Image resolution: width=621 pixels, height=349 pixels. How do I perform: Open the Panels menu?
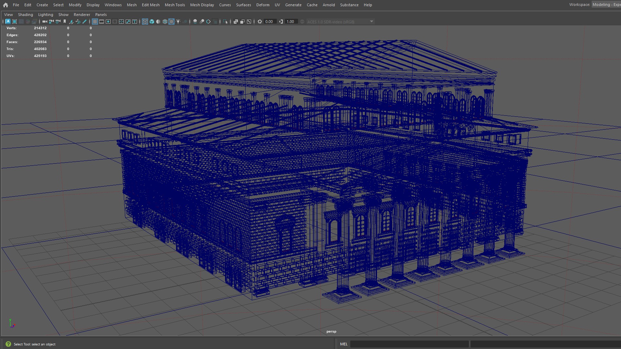(x=101, y=15)
